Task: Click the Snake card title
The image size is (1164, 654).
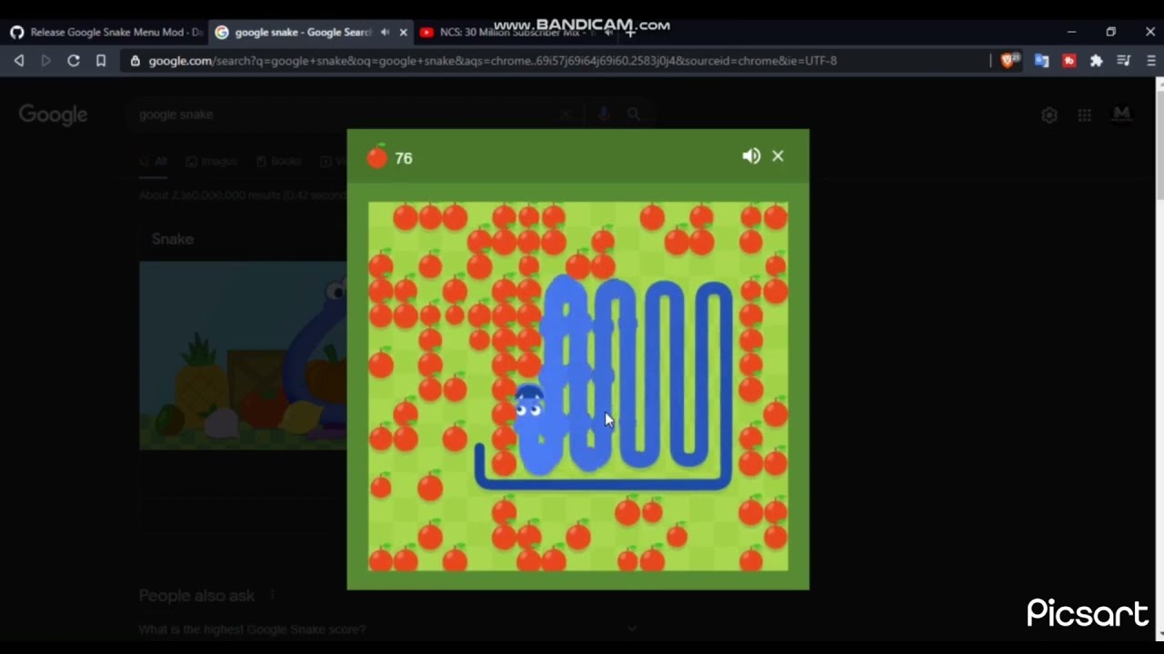Action: coord(173,239)
